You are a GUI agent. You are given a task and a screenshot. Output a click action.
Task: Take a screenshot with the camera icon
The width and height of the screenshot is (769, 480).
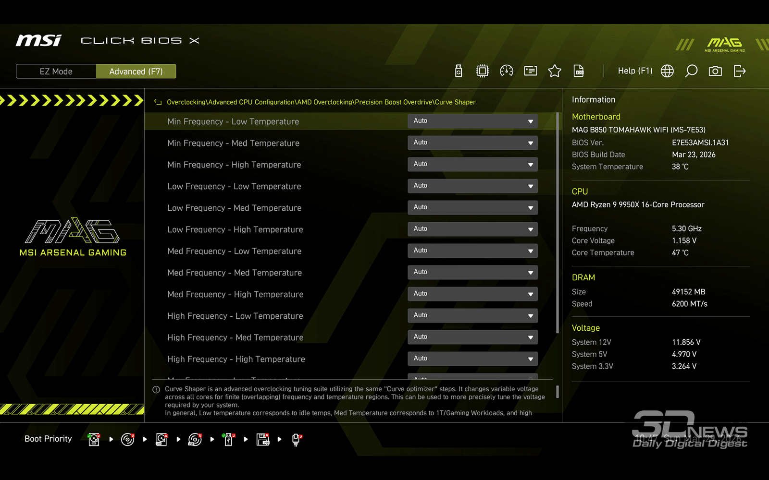(715, 71)
